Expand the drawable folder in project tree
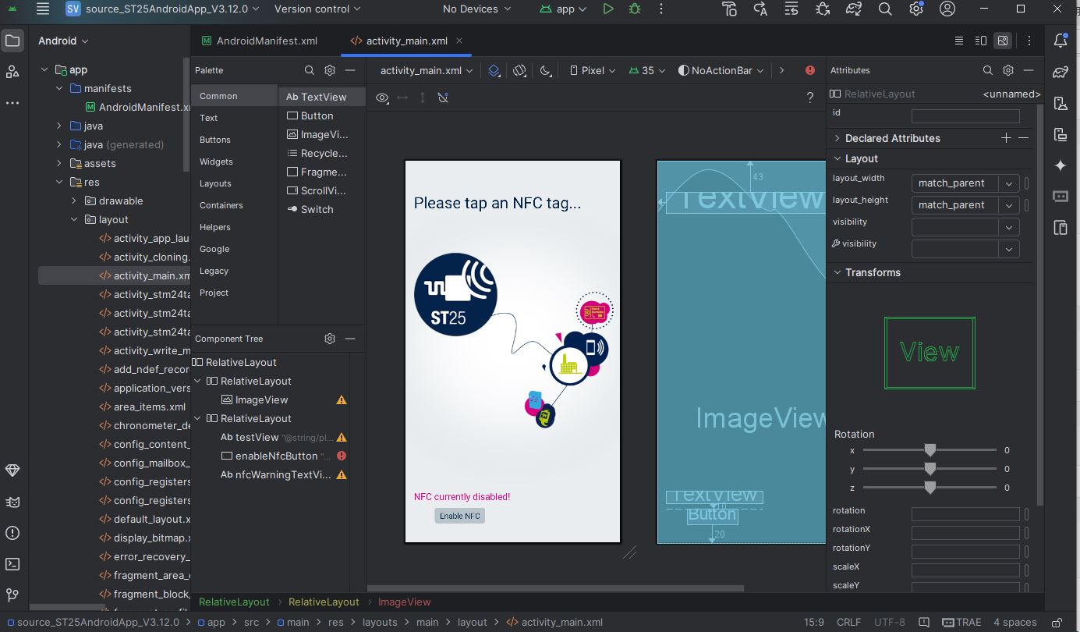The image size is (1080, 632). [x=74, y=201]
